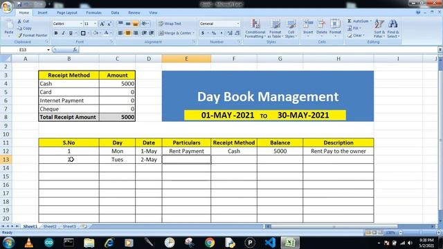443x249 pixels.
Task: Switch to the Insert ribbon tab
Action: pyautogui.click(x=43, y=12)
